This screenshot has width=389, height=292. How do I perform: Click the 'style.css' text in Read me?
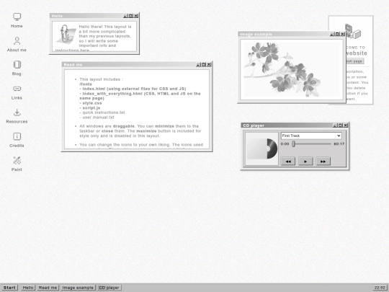pyautogui.click(x=92, y=103)
